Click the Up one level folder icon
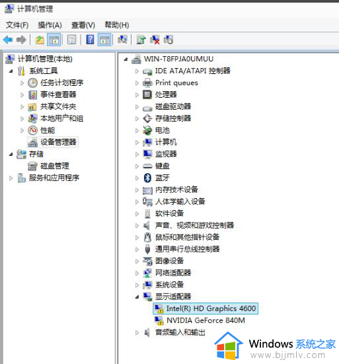Screen dimensions: 339x364 (x=40, y=40)
